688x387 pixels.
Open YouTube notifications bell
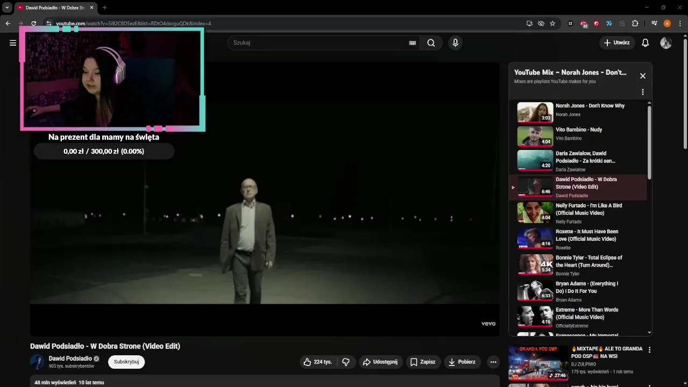pos(646,43)
